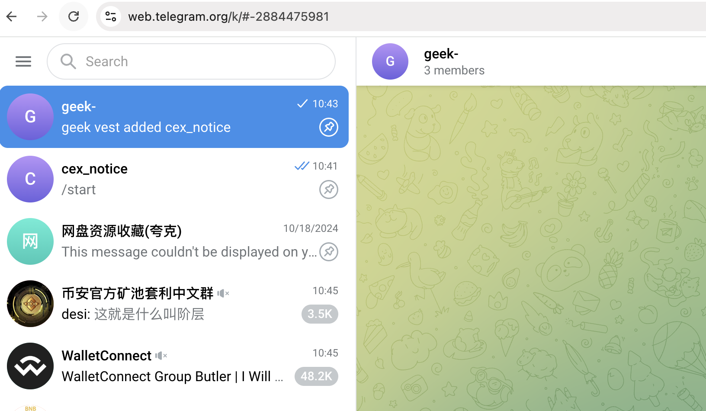Click pin icon on 网盘资源收藏 chat
706x411 pixels.
click(328, 252)
